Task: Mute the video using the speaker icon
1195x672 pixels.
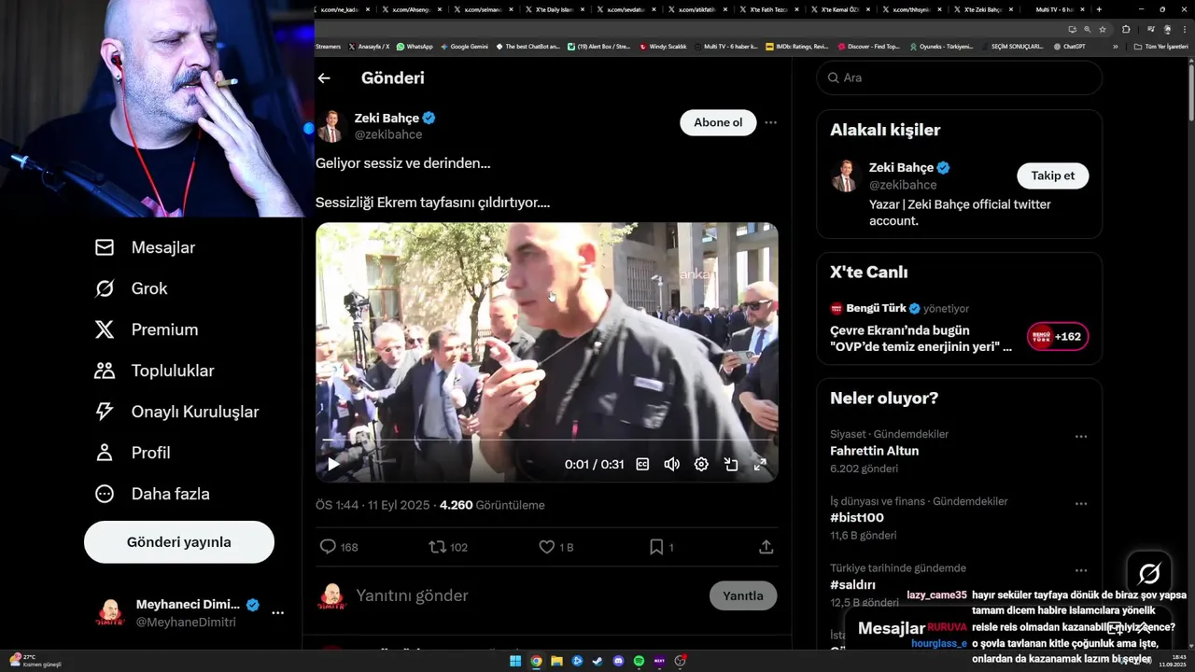Action: pyautogui.click(x=671, y=464)
